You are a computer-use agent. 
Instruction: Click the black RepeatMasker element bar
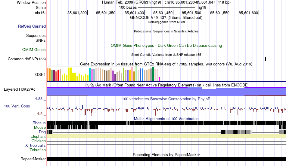pyautogui.click(x=166, y=159)
